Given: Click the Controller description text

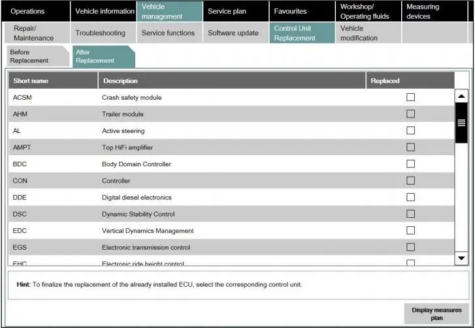Looking at the screenshot, I should coord(116,181).
